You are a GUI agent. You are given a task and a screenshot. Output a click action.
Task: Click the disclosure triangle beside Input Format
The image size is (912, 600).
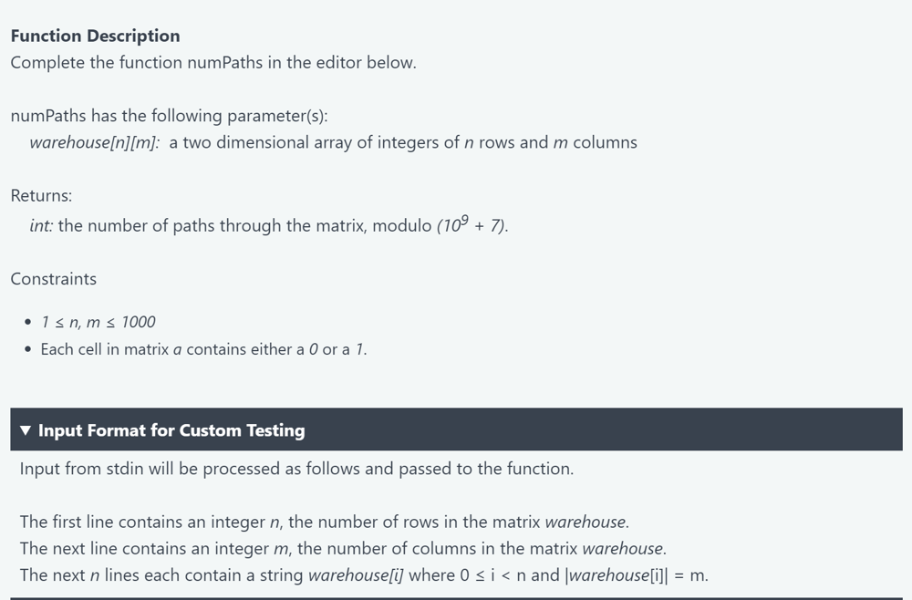tap(25, 430)
